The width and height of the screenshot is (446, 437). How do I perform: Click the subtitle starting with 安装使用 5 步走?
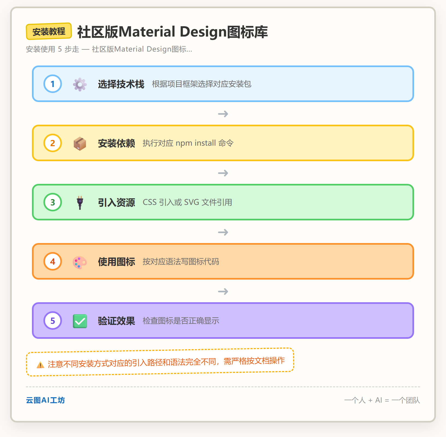click(109, 49)
